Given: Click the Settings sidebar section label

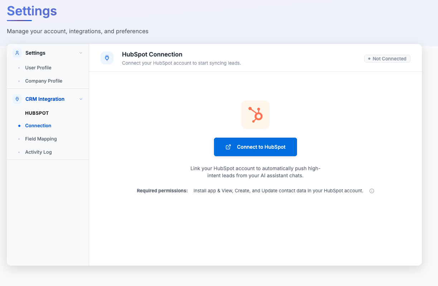Looking at the screenshot, I should coord(35,53).
